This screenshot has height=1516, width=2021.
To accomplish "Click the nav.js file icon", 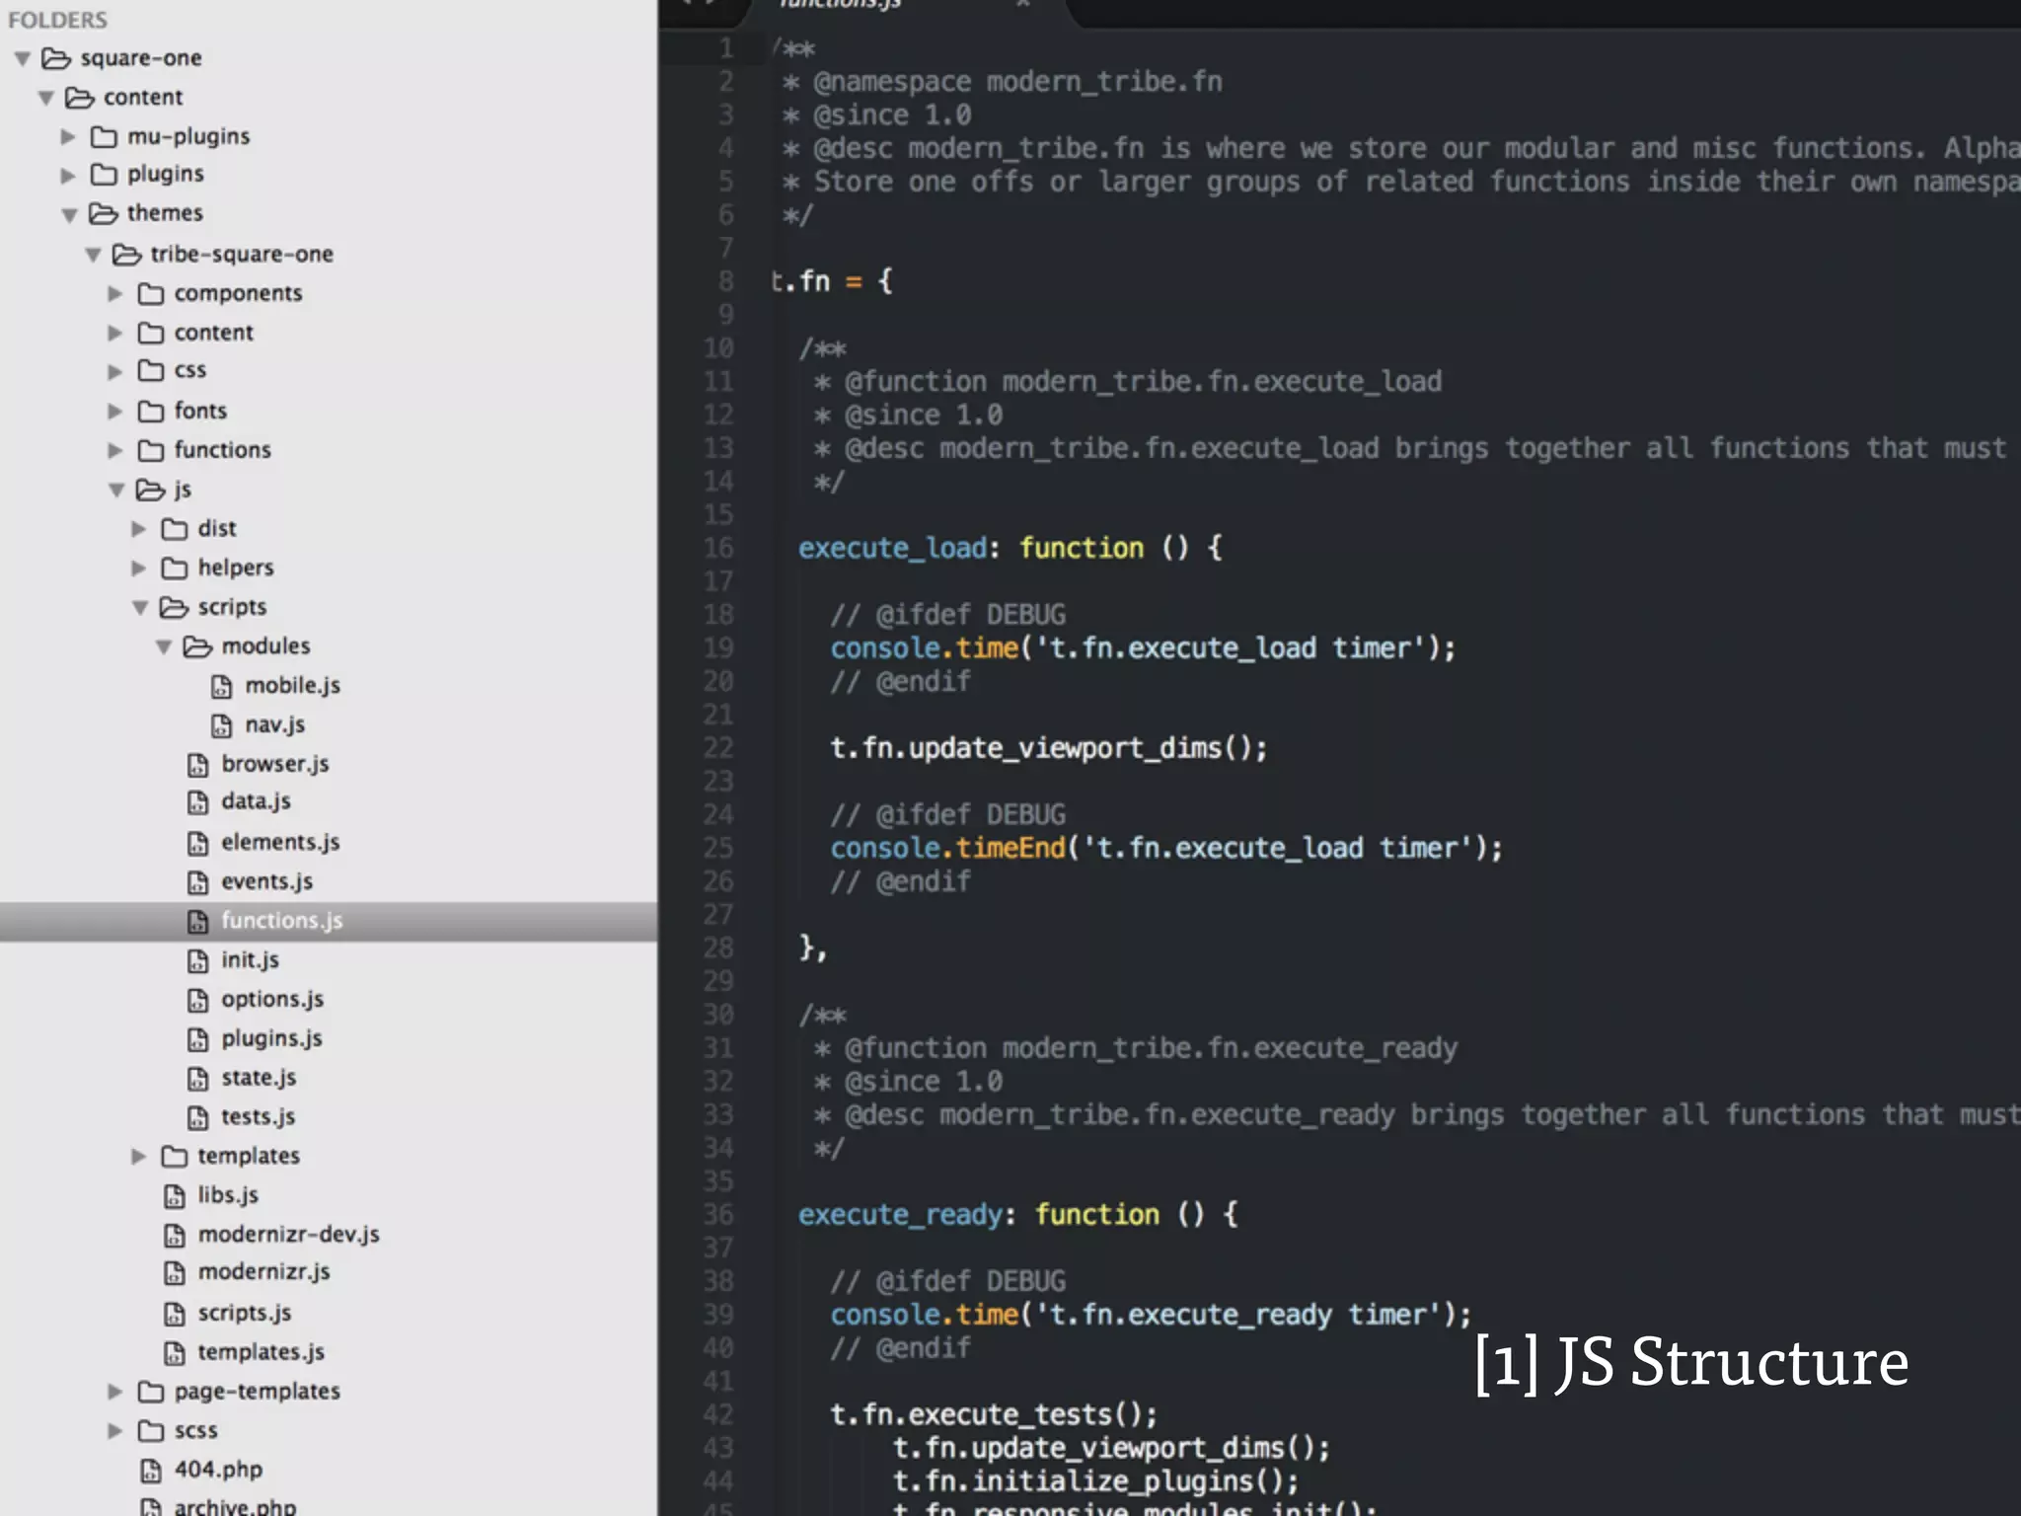I will coord(222,725).
